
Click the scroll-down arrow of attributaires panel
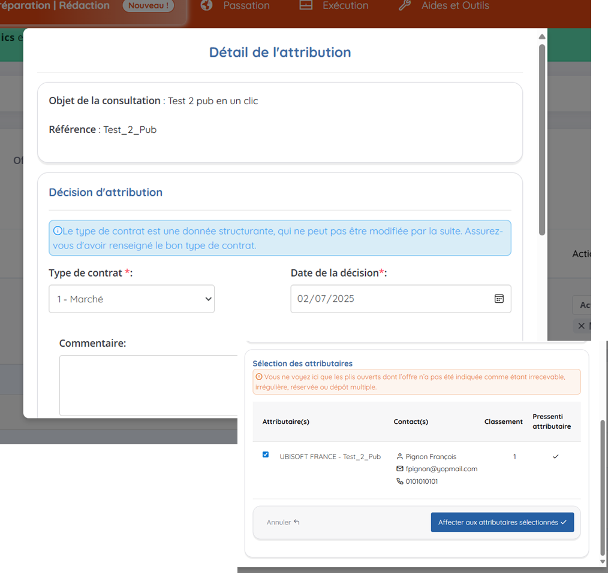click(603, 562)
